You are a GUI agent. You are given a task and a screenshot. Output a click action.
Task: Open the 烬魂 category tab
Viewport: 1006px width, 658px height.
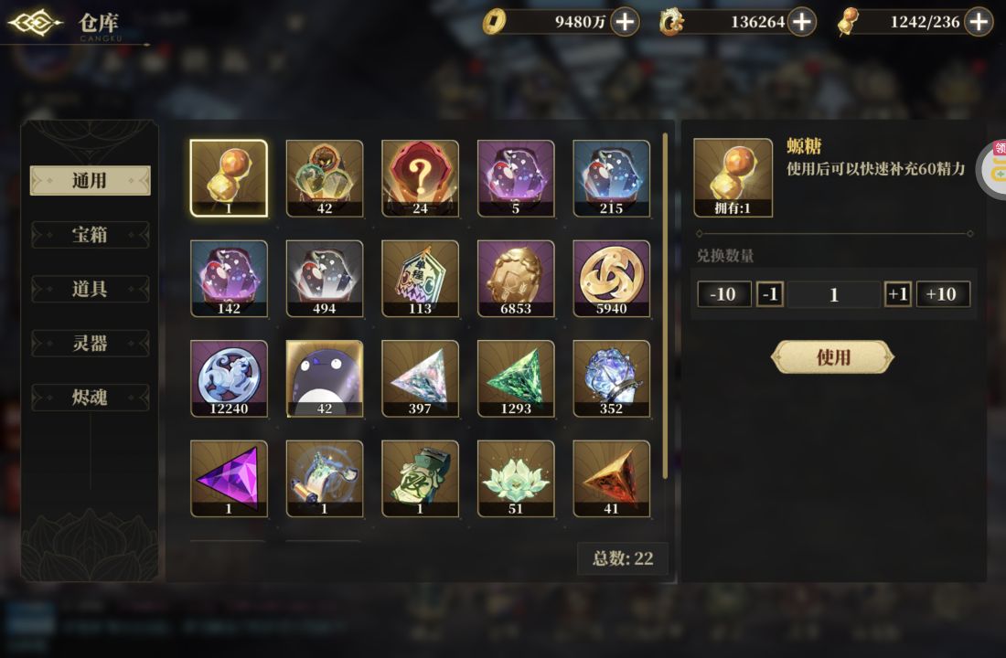[90, 398]
